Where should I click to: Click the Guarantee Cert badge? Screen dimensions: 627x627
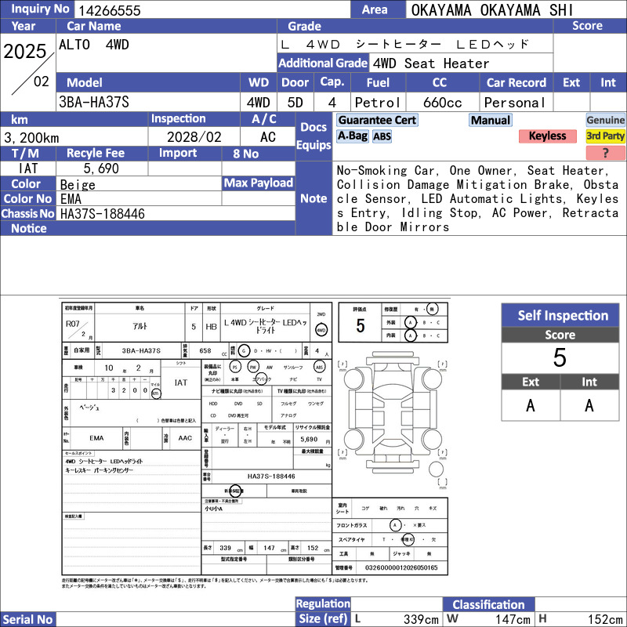[x=377, y=120]
